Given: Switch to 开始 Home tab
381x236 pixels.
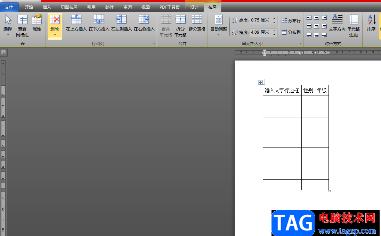Looking at the screenshot, I should tap(29, 7).
